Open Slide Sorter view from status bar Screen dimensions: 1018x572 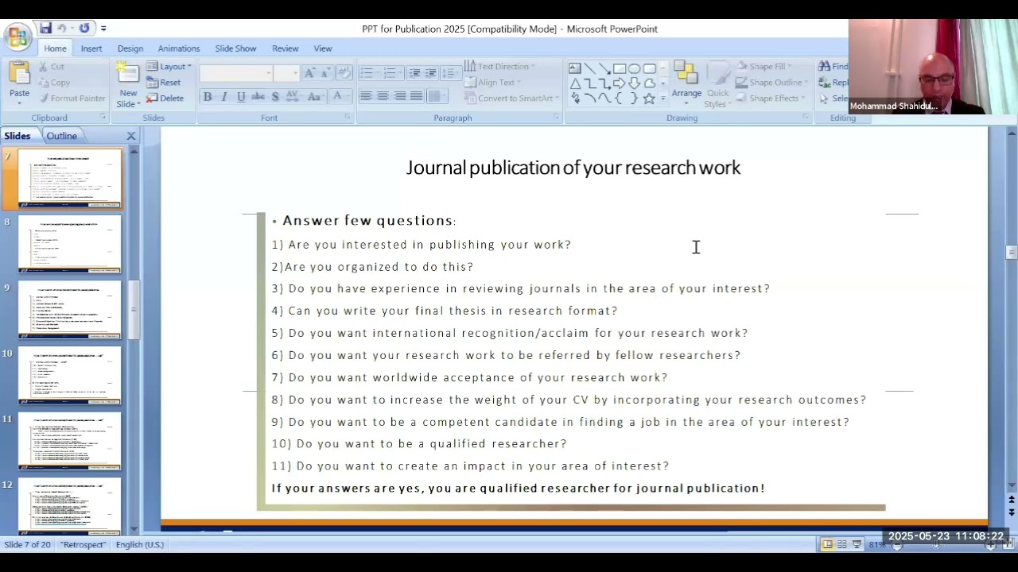841,544
